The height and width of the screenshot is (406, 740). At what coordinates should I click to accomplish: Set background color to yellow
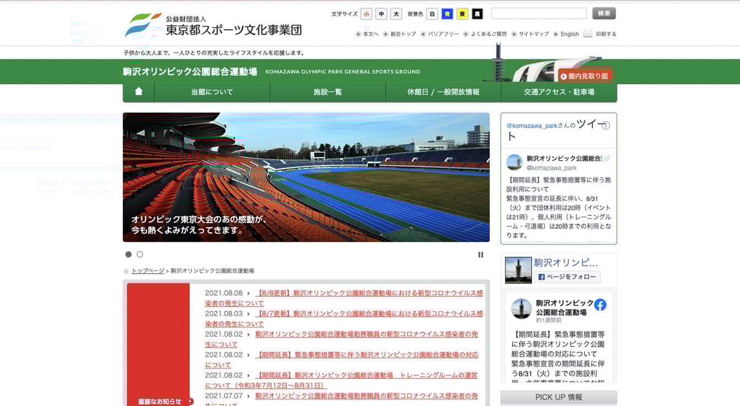[463, 14]
